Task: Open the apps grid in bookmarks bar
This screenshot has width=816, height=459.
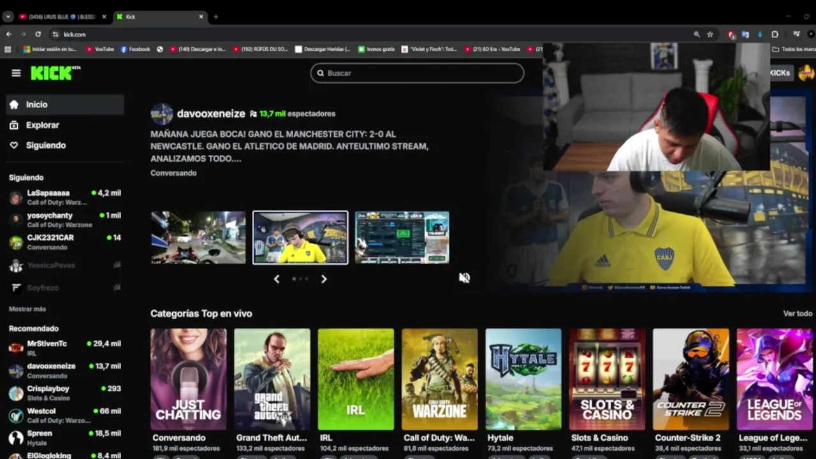Action: point(8,49)
